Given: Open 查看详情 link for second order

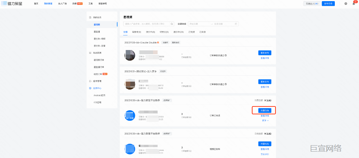Looking at the screenshot, I should click(x=265, y=87).
